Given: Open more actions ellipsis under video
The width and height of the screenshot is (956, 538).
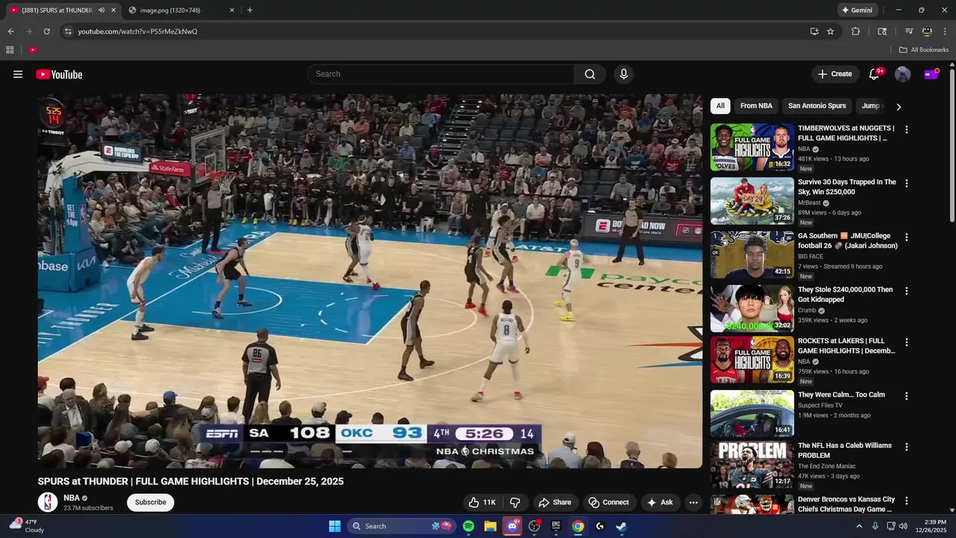Looking at the screenshot, I should tap(693, 502).
